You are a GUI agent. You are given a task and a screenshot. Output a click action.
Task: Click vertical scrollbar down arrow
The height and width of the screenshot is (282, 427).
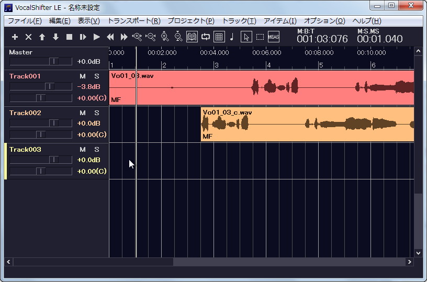click(x=418, y=253)
